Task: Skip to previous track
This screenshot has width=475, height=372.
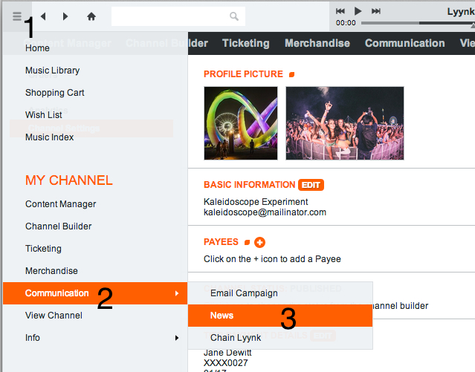Action: pos(340,11)
